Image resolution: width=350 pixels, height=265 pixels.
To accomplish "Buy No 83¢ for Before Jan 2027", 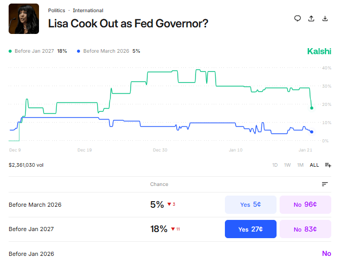I will tap(305, 229).
